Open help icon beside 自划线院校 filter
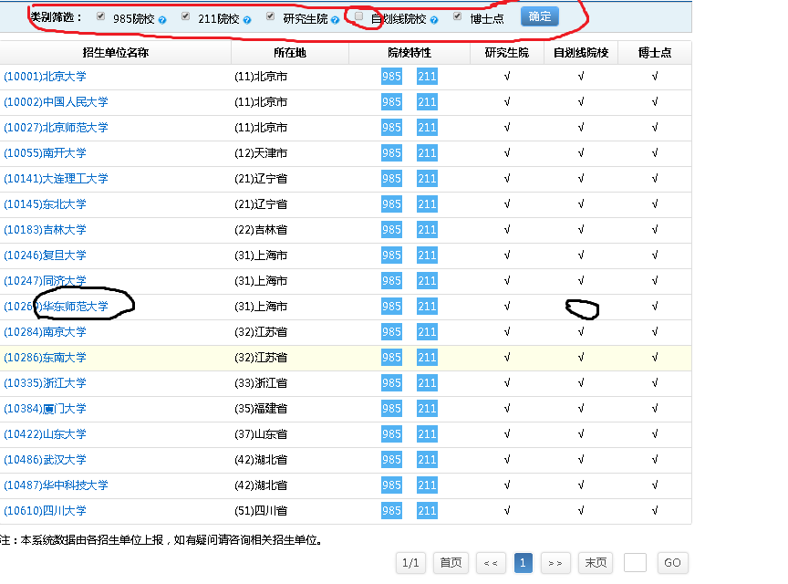Viewport: 788px width, 584px height. (434, 20)
